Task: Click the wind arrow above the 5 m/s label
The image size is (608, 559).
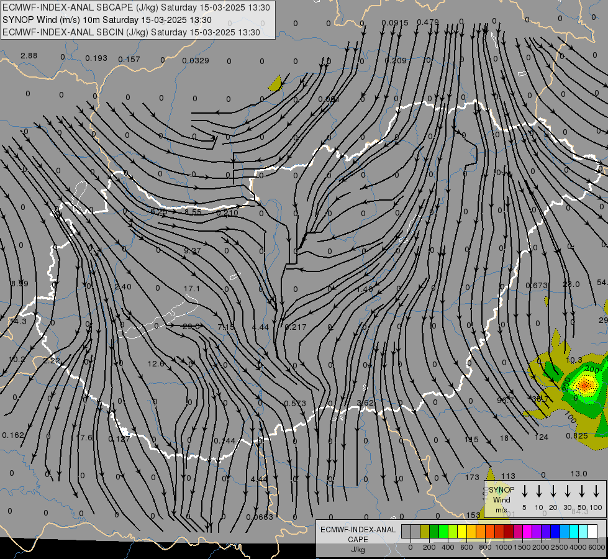Action: click(x=525, y=491)
